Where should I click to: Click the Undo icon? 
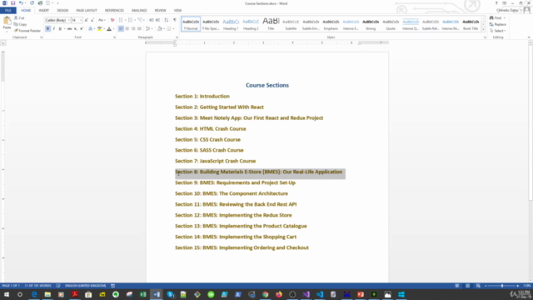(x=21, y=3)
